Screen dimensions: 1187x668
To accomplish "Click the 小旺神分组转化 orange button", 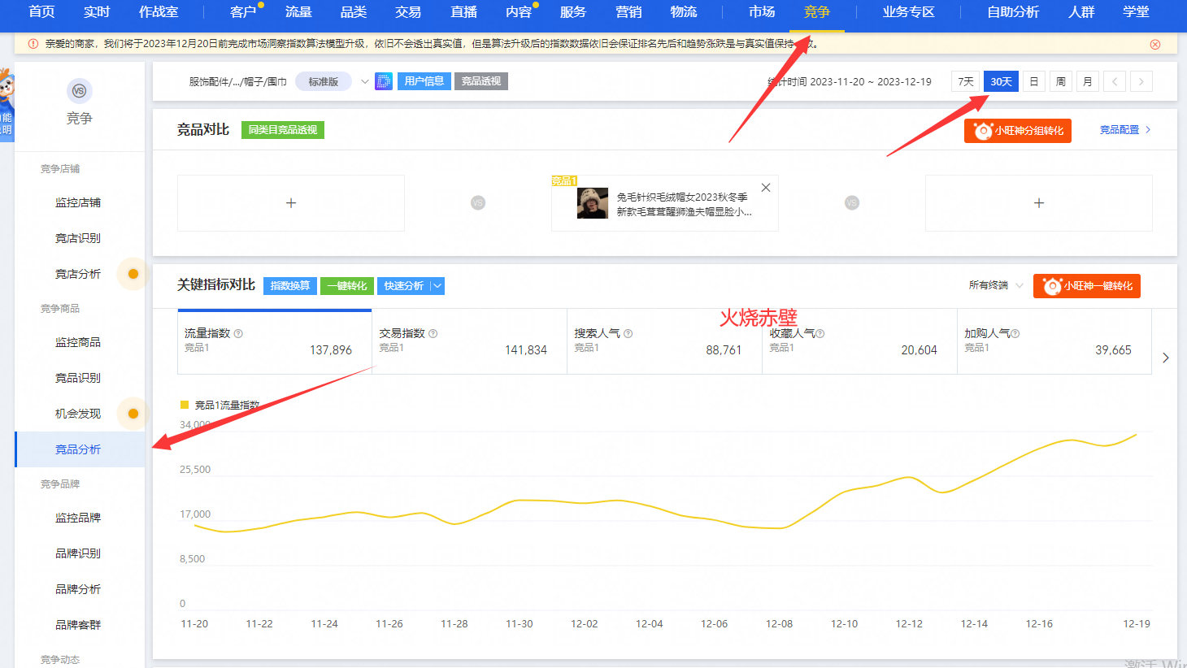I will (x=1018, y=131).
